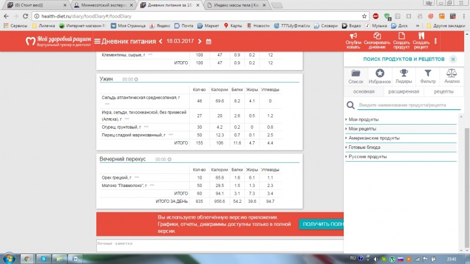Open the calendar date picker icon
The image size is (470, 264).
pyautogui.click(x=209, y=41)
